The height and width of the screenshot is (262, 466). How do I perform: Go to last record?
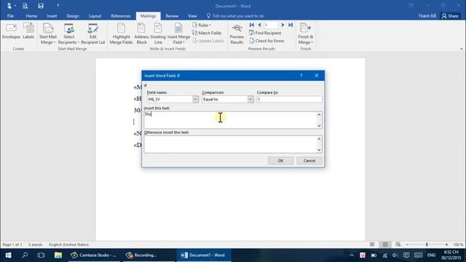(x=291, y=25)
